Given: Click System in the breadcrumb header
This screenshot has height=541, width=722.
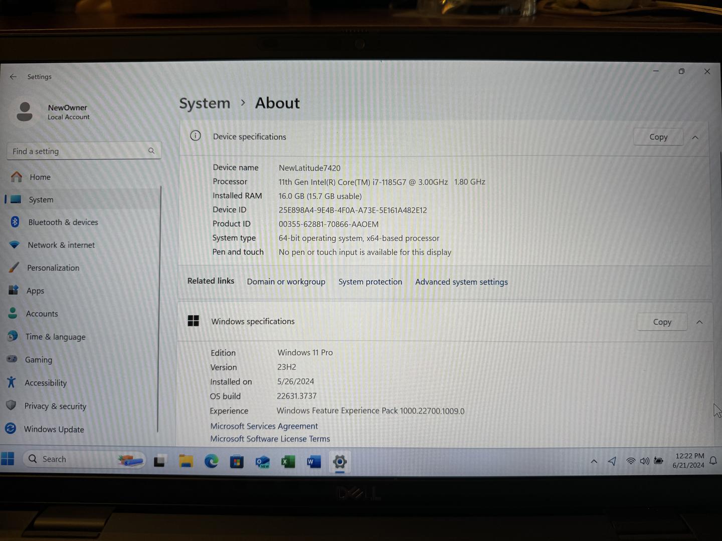Looking at the screenshot, I should pos(205,103).
